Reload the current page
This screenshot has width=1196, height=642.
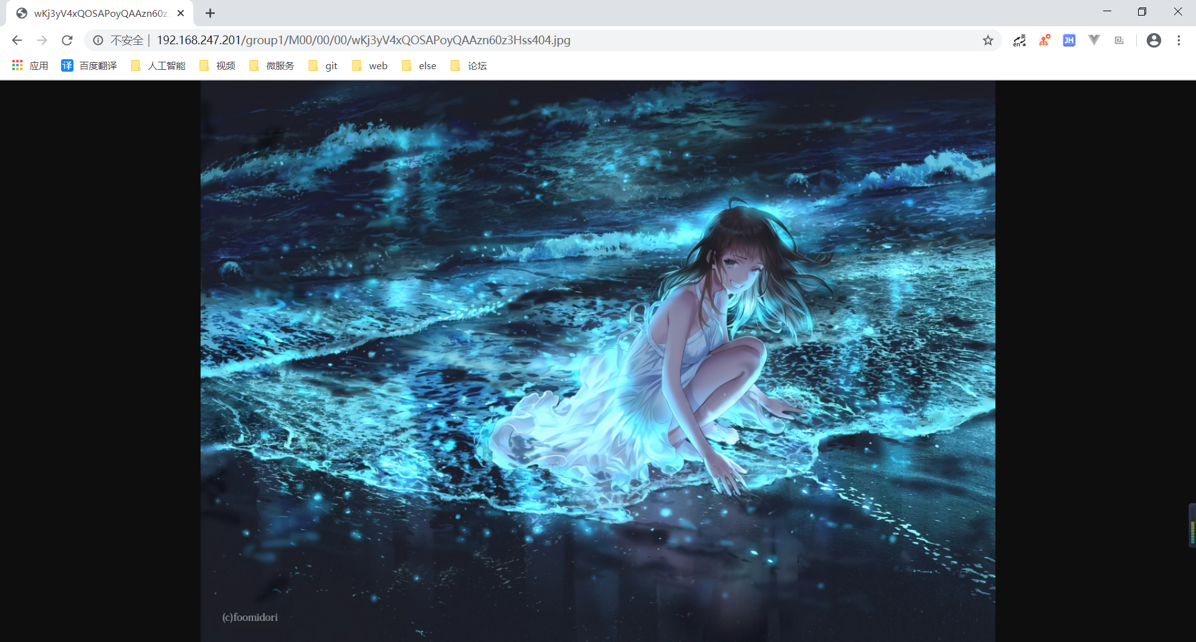(67, 41)
